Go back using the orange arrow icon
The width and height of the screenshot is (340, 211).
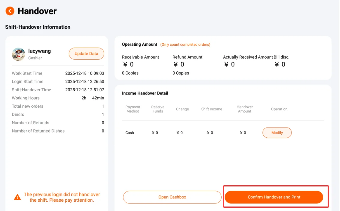coord(10,11)
